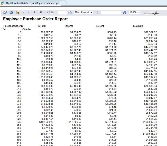Click Freight value $946.09
This screenshot has width=167, height=146.
(x=112, y=71)
